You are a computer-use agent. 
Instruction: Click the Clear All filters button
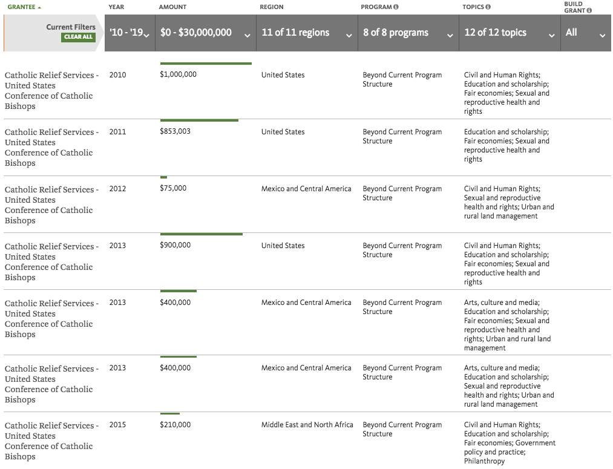(78, 37)
